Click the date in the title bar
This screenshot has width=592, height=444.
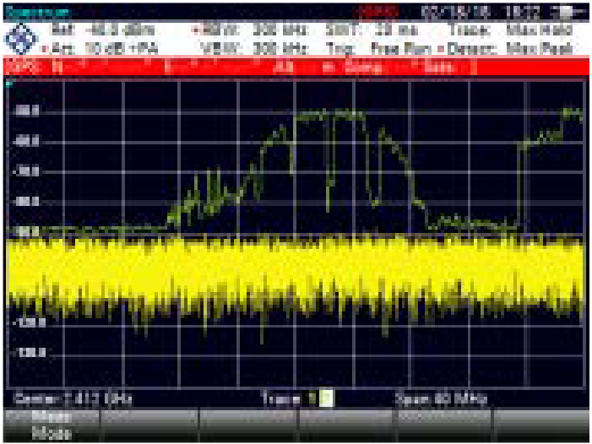(455, 13)
